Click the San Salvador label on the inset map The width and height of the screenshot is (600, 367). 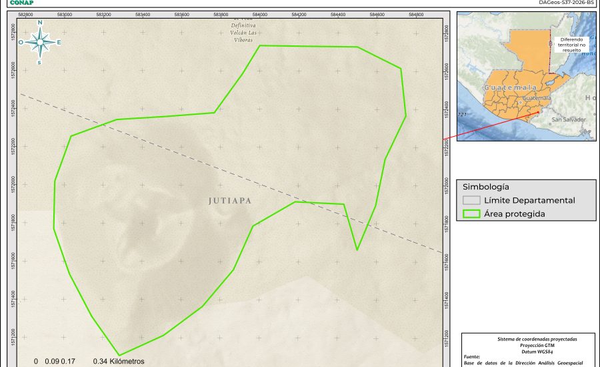point(569,119)
